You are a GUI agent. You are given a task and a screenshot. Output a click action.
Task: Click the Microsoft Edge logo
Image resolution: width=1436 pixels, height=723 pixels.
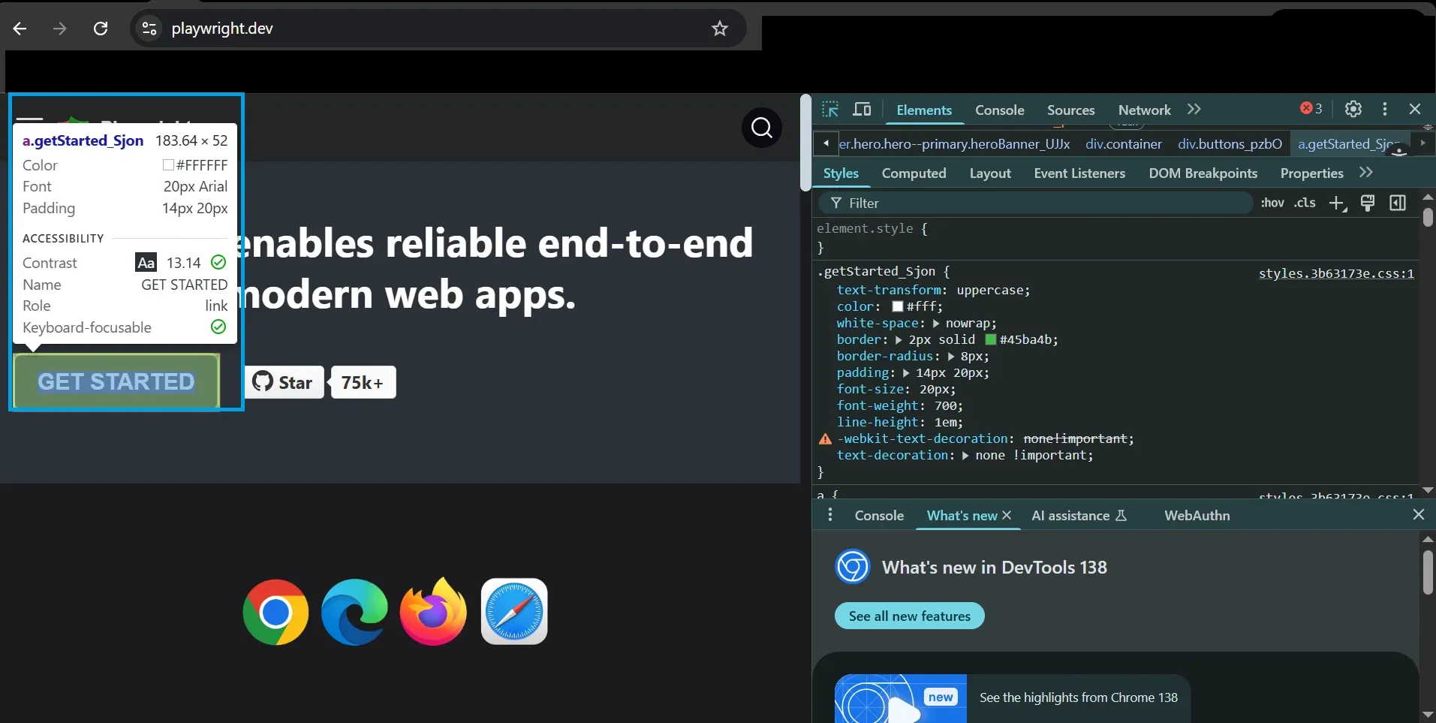click(354, 612)
